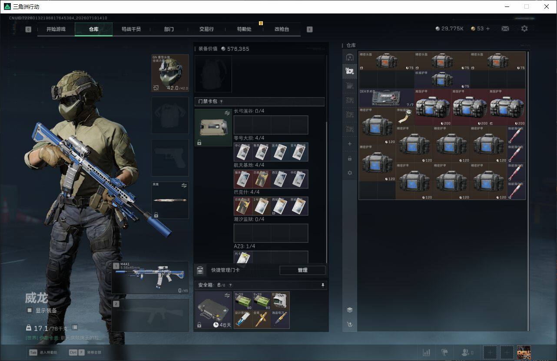
Task: Add a new stash container with plus icon
Action: (x=350, y=144)
